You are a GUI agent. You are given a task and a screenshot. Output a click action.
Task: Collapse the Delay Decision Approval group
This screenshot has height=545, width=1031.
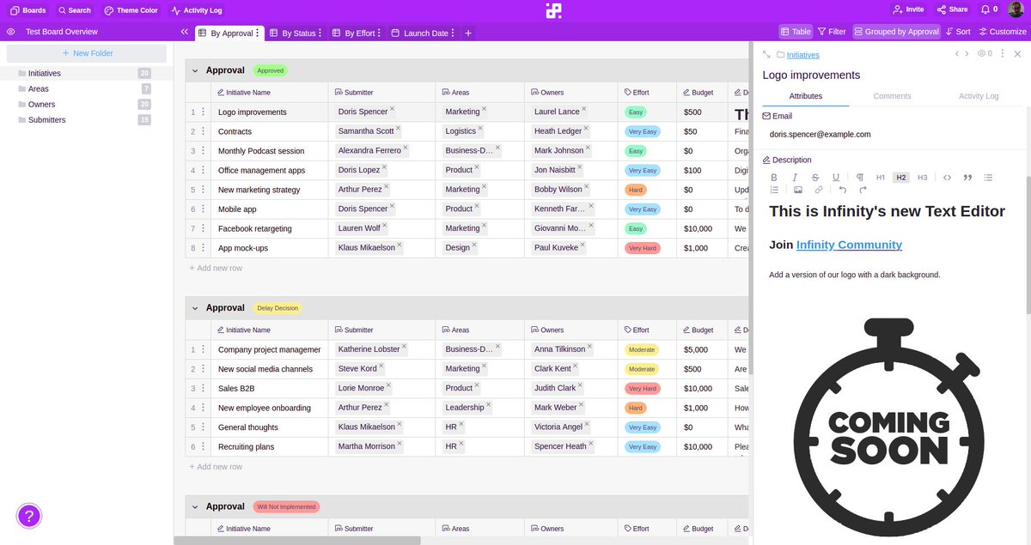click(195, 307)
